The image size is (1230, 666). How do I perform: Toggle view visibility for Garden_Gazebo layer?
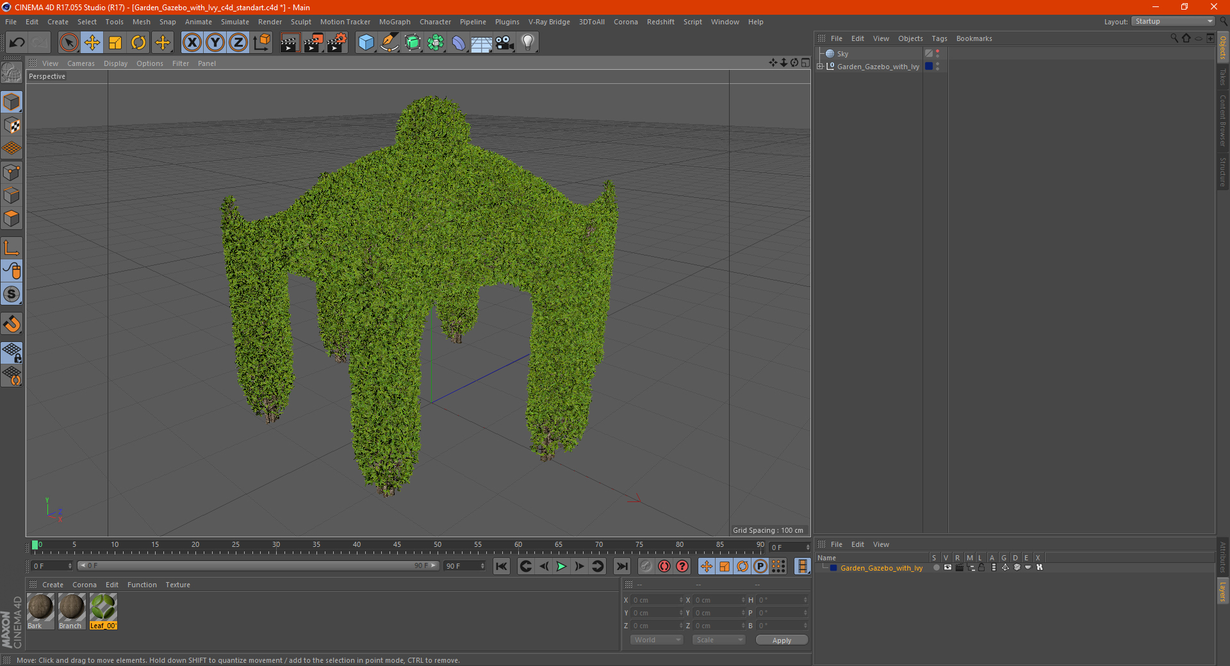947,567
